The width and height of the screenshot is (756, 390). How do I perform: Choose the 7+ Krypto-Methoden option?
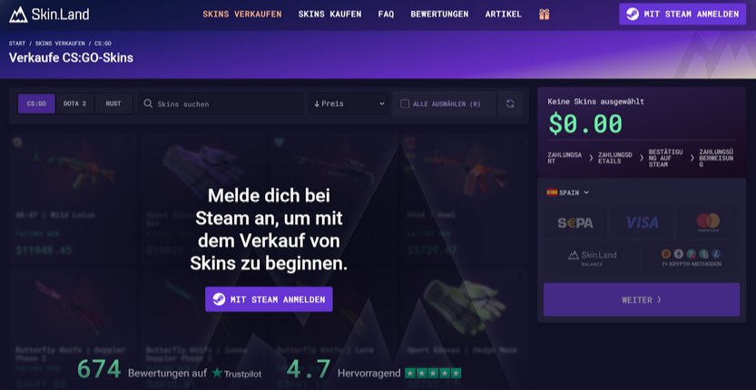[x=691, y=257]
